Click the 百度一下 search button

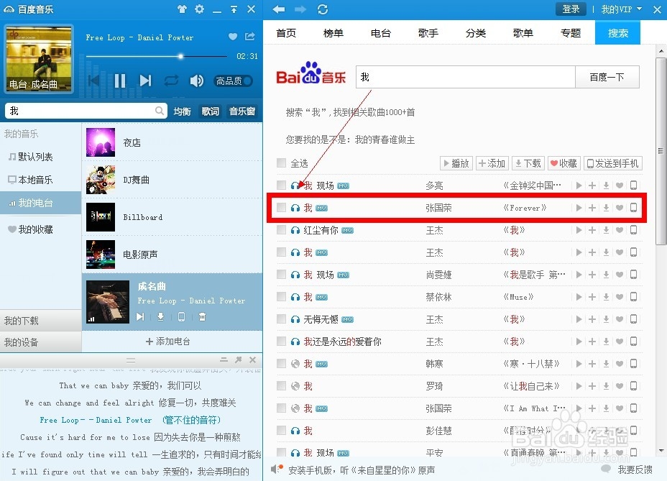tap(607, 77)
